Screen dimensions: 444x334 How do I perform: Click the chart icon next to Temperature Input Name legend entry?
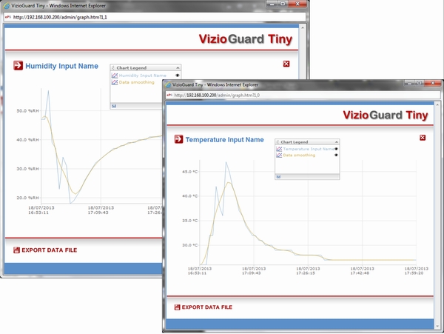[x=279, y=149]
